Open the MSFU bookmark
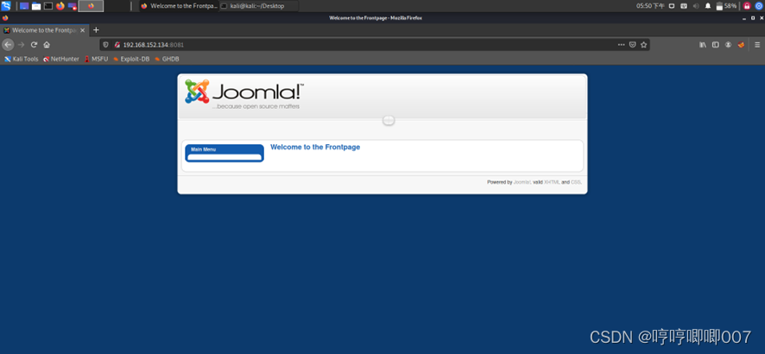The image size is (765, 354). click(96, 59)
